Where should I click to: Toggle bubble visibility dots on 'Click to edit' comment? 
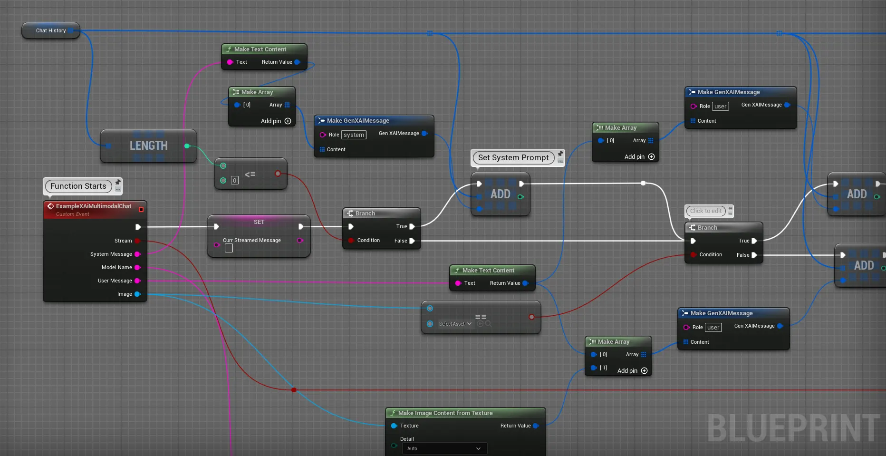731,213
